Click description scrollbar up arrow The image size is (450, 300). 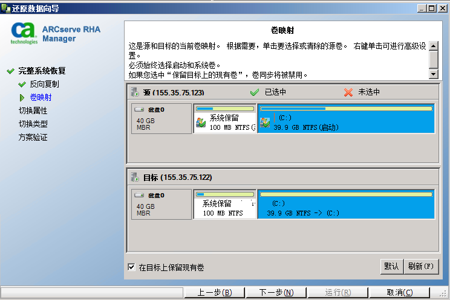pyautogui.click(x=433, y=45)
